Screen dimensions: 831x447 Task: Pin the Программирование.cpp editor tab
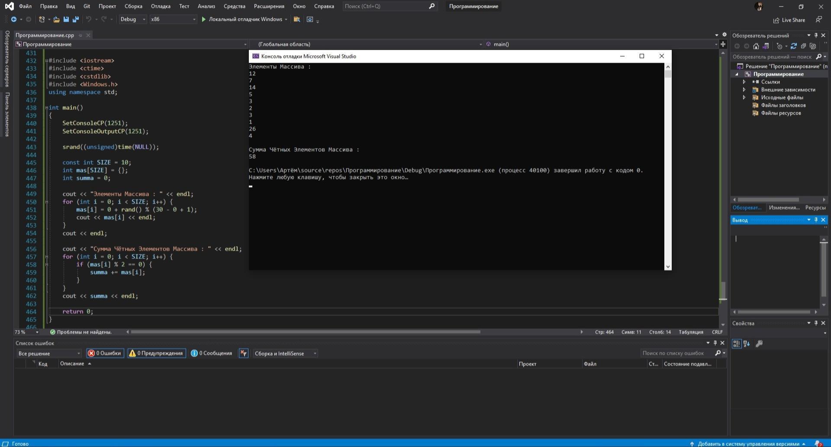pyautogui.click(x=81, y=35)
